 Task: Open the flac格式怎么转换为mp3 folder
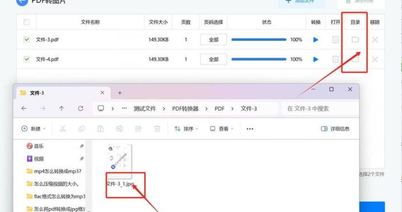click(x=56, y=196)
